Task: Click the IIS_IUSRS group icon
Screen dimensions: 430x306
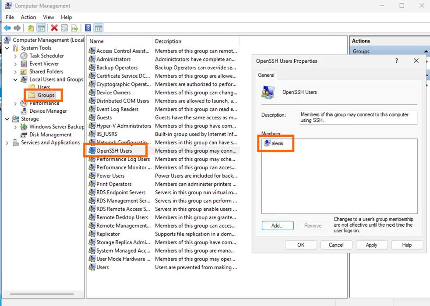Action: click(92, 134)
